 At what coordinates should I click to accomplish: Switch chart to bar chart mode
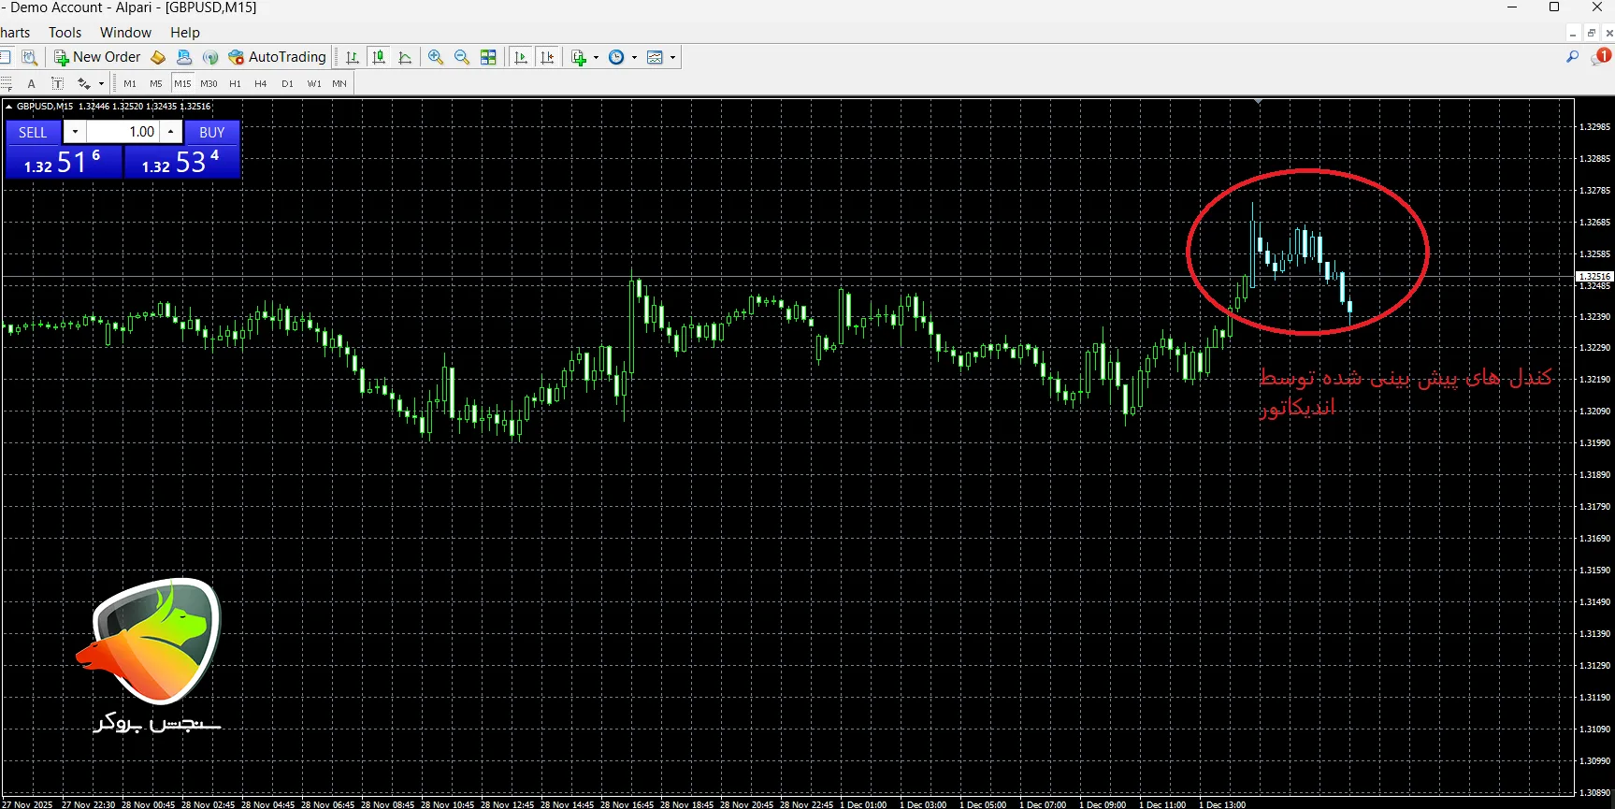pos(353,57)
